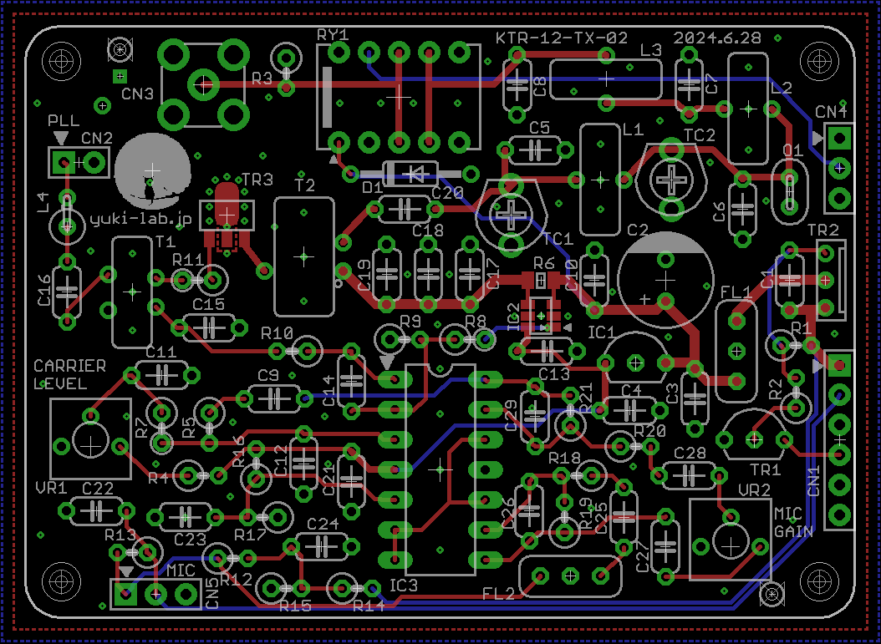Select the IC1 reference label

click(x=601, y=333)
